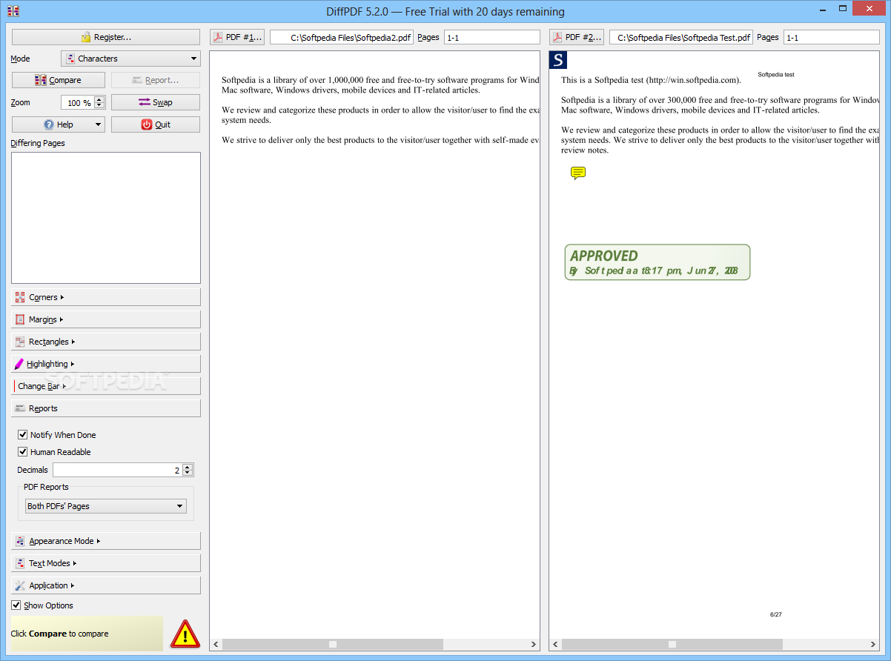Click the Differing Pages label

click(x=38, y=143)
